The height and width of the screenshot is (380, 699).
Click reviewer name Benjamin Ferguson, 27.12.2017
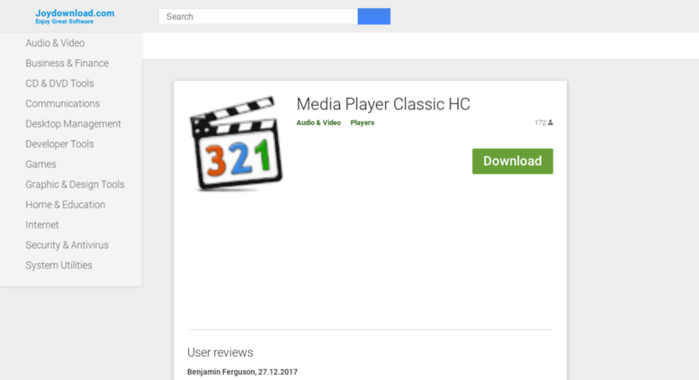[x=242, y=372]
